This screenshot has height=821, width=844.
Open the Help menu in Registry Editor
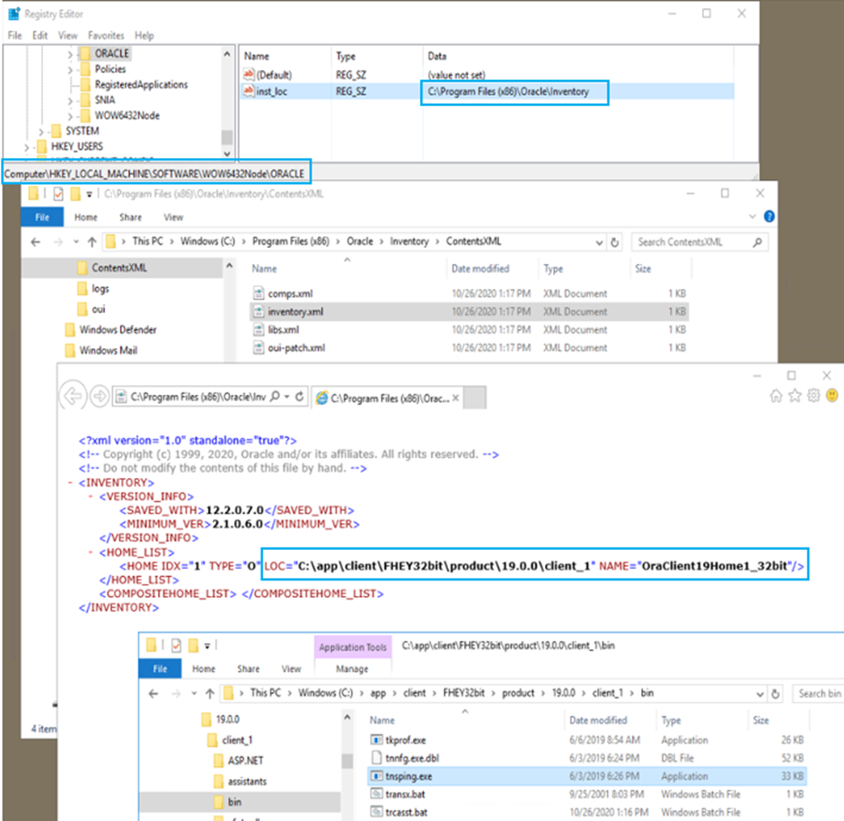click(145, 36)
